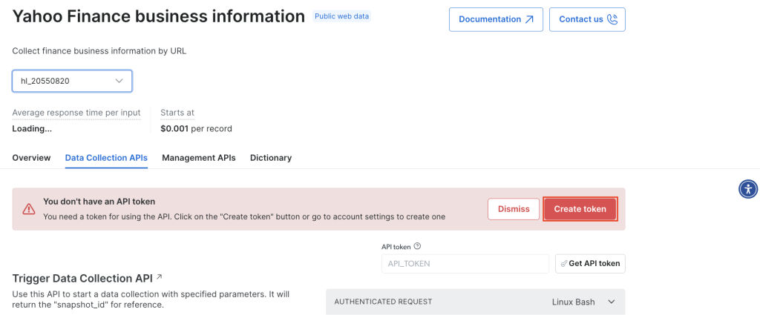This screenshot has height=315, width=760.
Task: Click the Starts at pricing label
Action: tap(177, 113)
